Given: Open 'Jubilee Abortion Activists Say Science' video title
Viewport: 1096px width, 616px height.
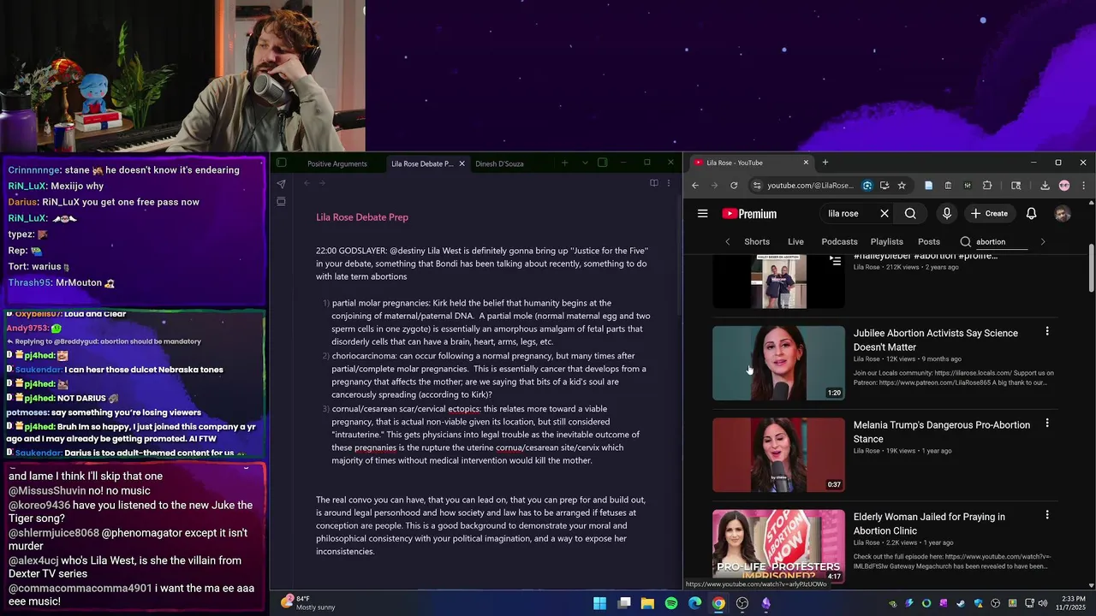Looking at the screenshot, I should click(x=936, y=341).
